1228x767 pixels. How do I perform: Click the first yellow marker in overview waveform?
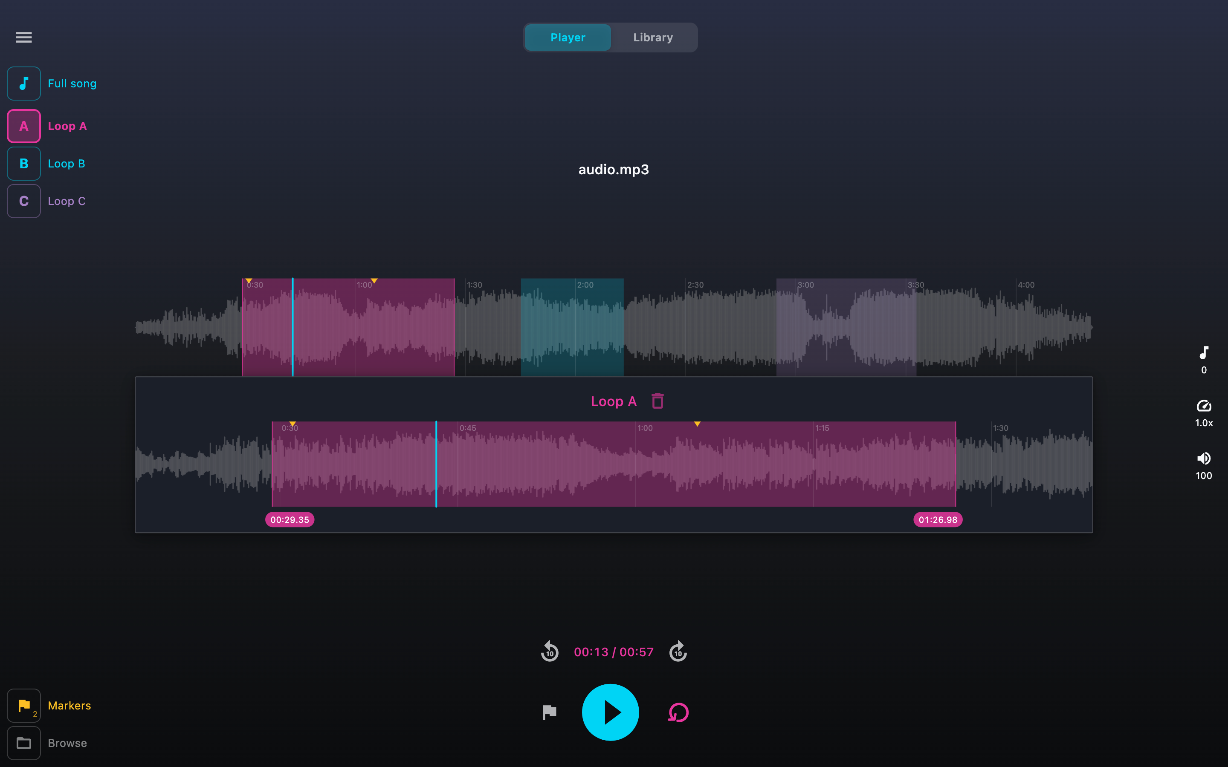(249, 281)
